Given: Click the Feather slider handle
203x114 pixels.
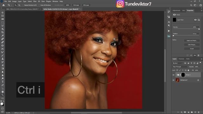Looking at the screenshot, I should point(174,35).
